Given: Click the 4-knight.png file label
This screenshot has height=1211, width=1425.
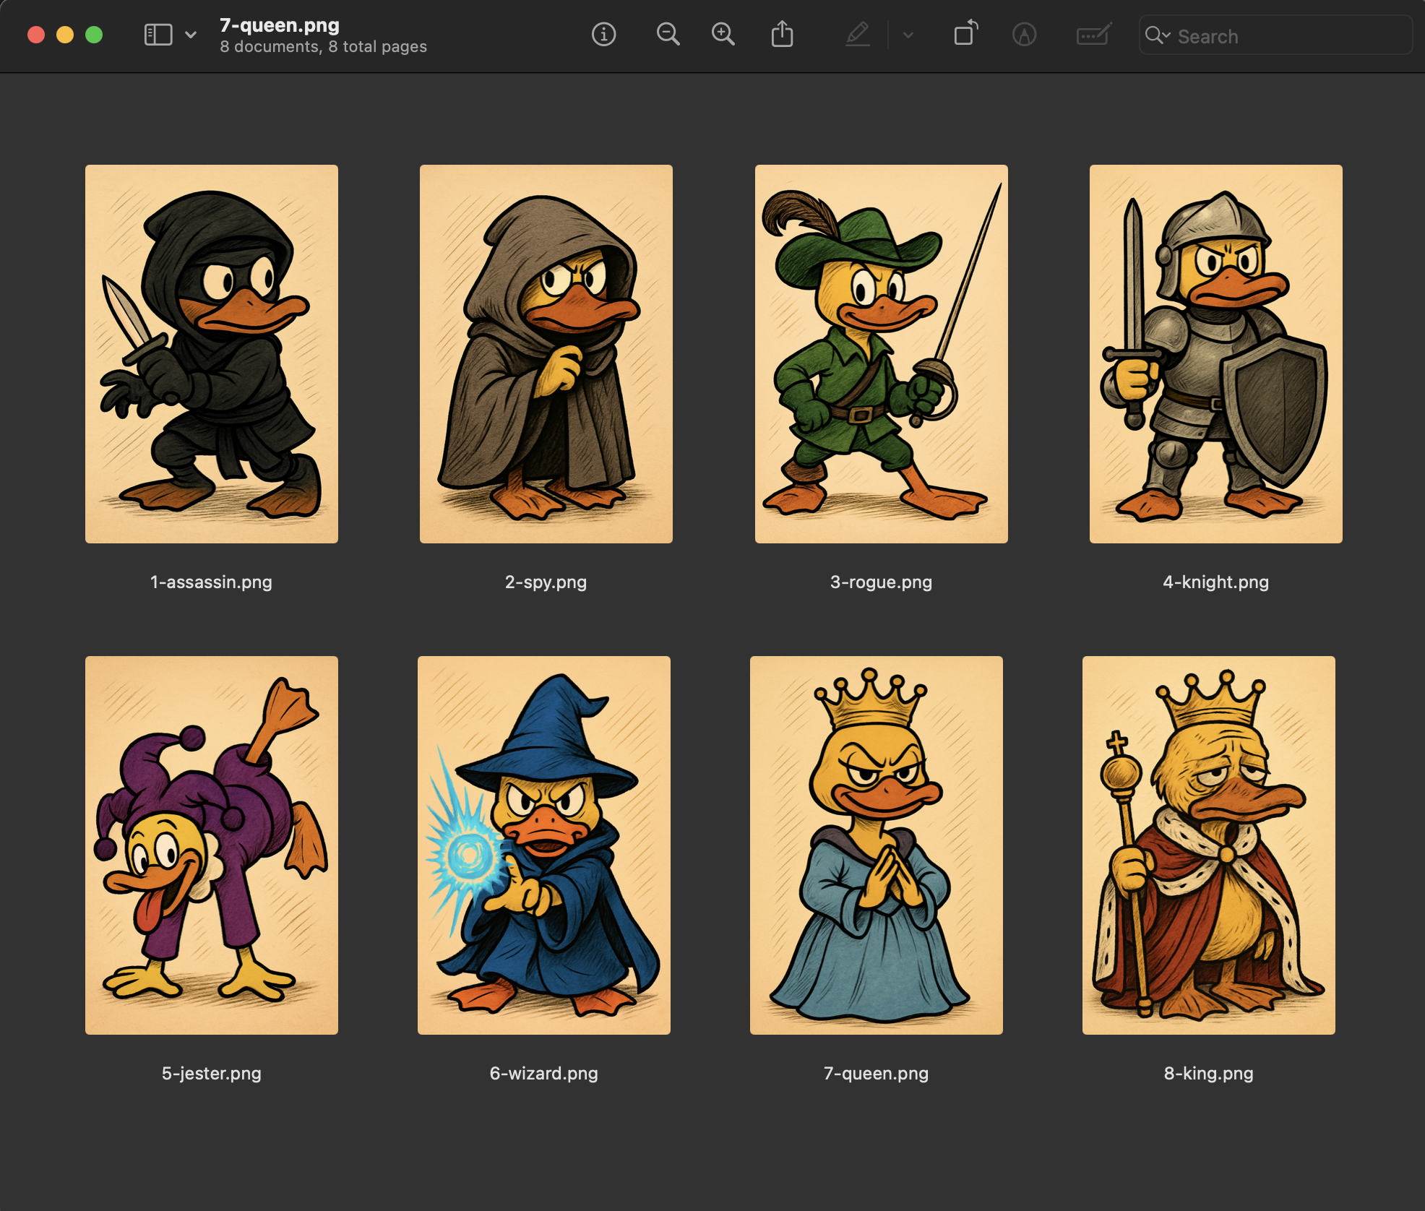Looking at the screenshot, I should [1215, 582].
